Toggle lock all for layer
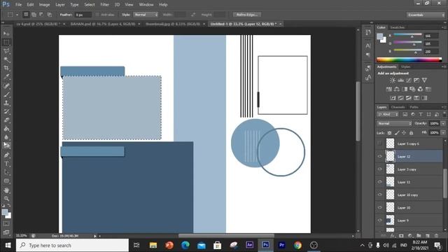The width and height of the screenshot is (448, 252). 411,133
